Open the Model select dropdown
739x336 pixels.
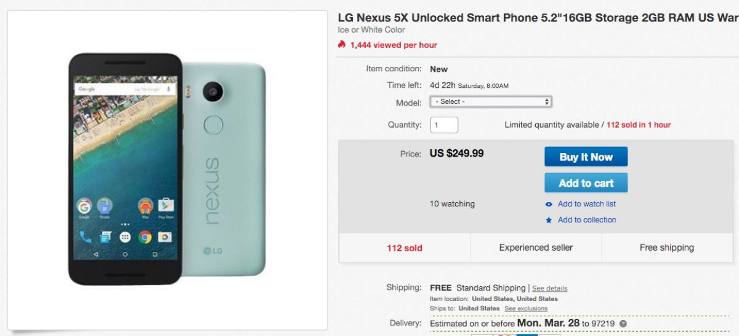[490, 101]
